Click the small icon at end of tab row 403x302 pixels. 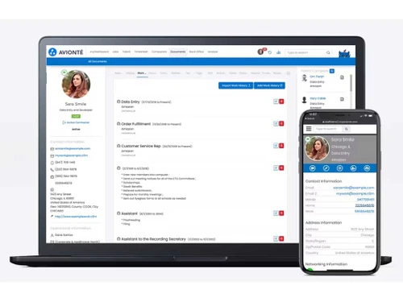[x=289, y=73]
